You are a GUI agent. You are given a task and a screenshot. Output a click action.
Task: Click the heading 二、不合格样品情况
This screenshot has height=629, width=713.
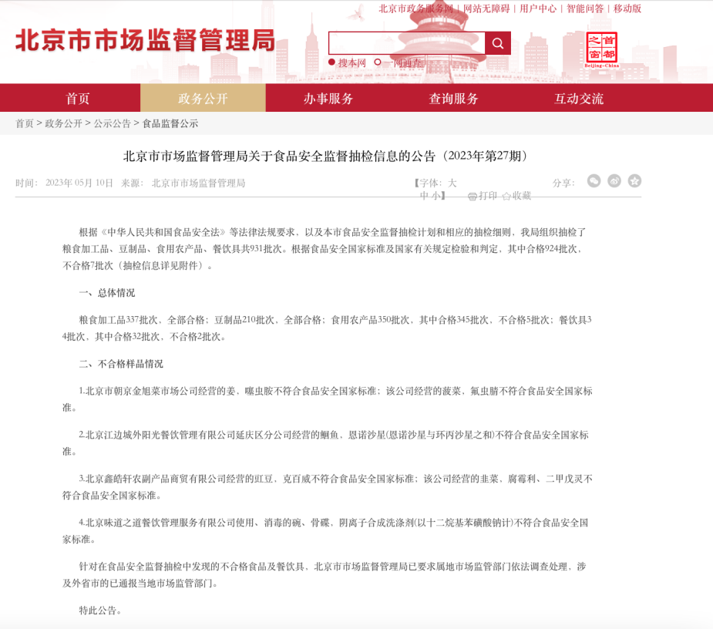tap(121, 363)
